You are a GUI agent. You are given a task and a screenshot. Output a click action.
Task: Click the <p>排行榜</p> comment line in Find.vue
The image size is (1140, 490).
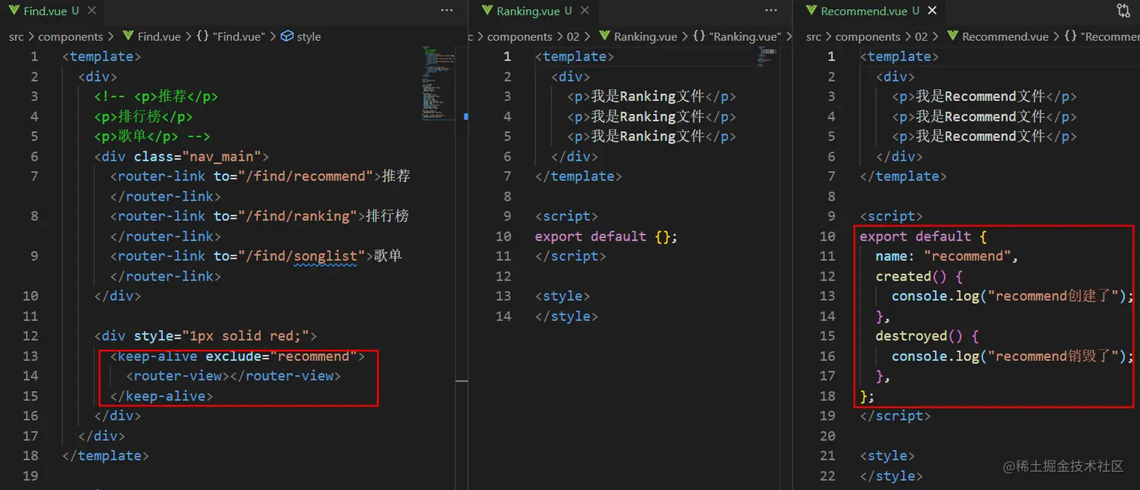tap(143, 116)
